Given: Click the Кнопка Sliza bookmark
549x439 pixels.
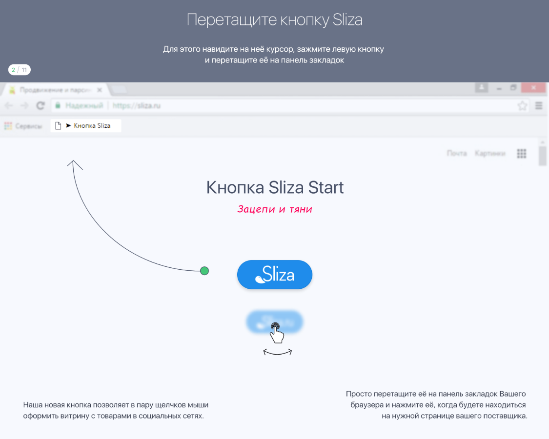Looking at the screenshot, I should point(86,126).
